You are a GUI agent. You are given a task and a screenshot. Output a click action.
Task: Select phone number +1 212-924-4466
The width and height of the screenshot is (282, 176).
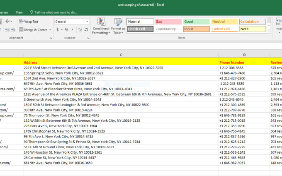244,89
